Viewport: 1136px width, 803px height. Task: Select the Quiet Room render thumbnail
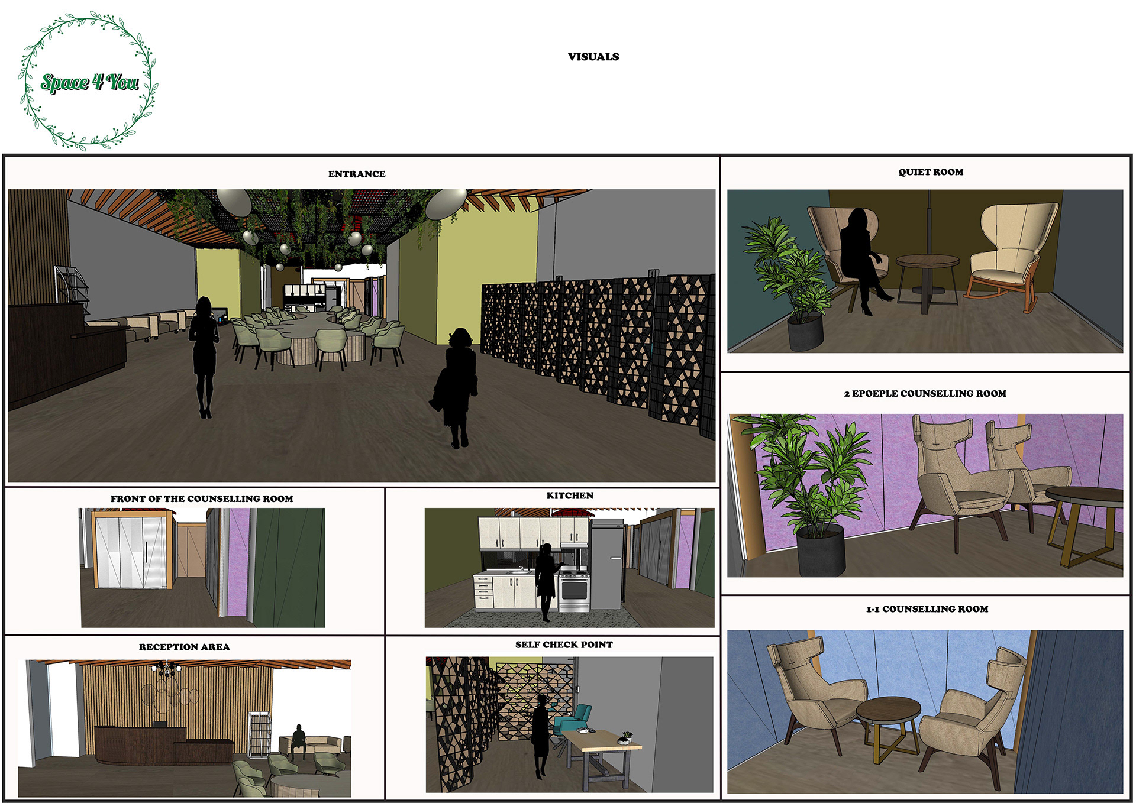click(x=925, y=271)
